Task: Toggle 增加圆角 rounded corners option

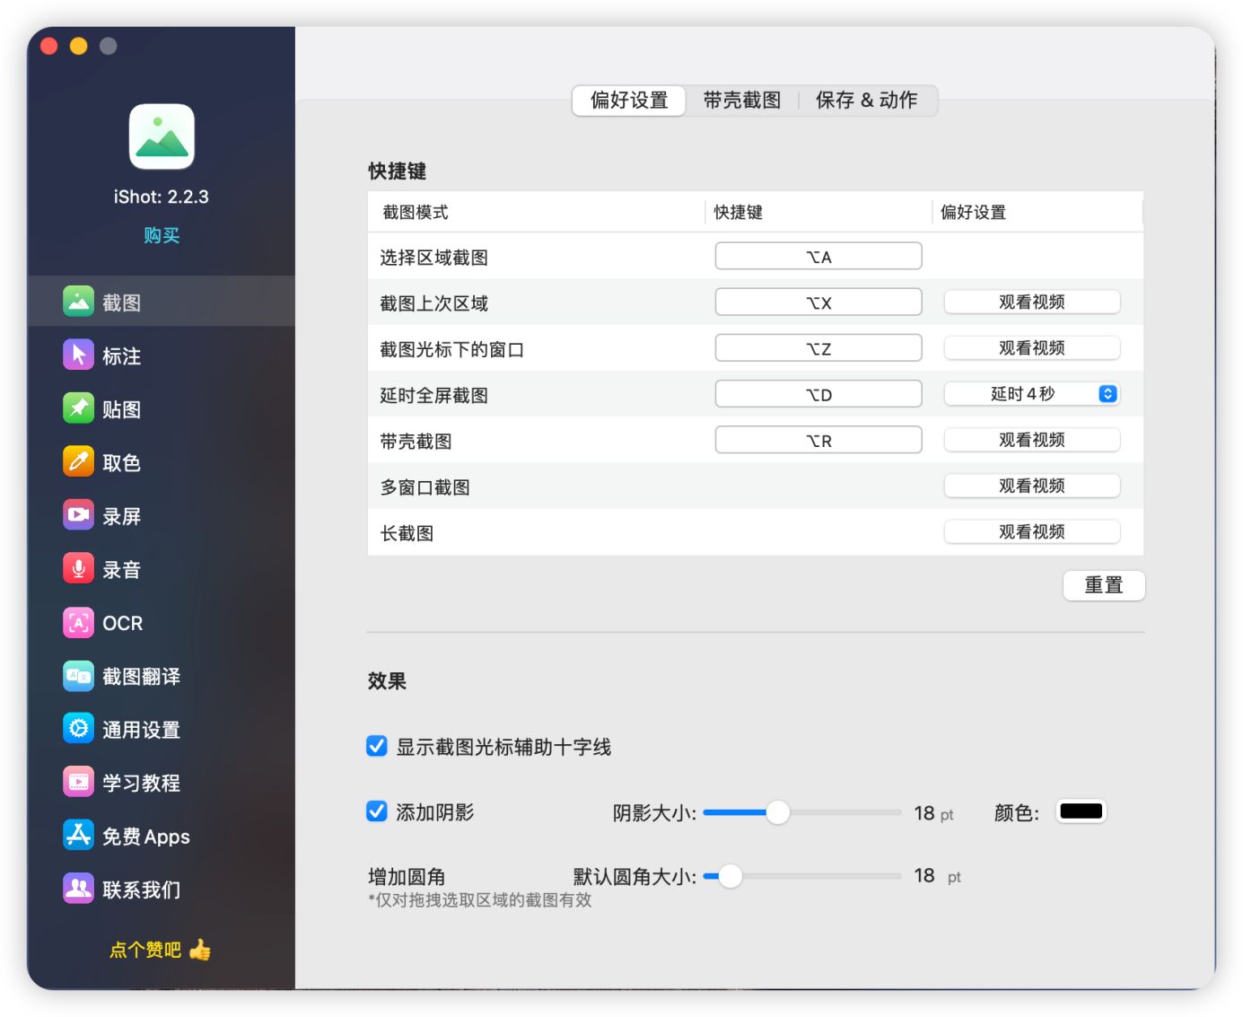Action: point(408,875)
